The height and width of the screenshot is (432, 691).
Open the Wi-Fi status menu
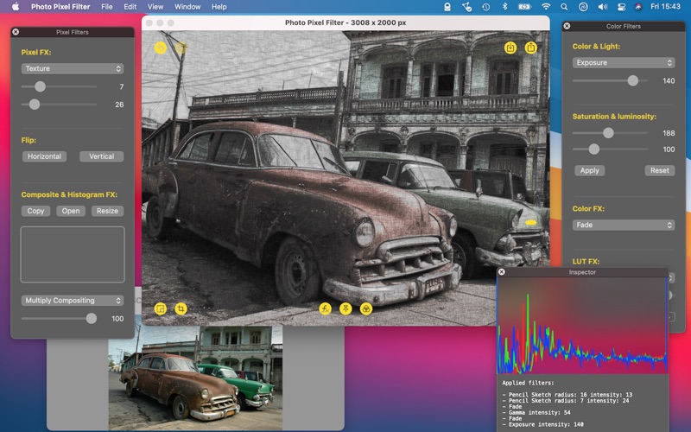click(x=546, y=7)
